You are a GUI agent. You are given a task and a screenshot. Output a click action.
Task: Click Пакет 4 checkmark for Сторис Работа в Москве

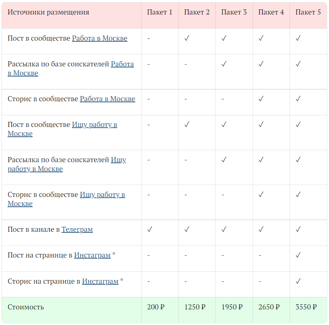(x=261, y=99)
